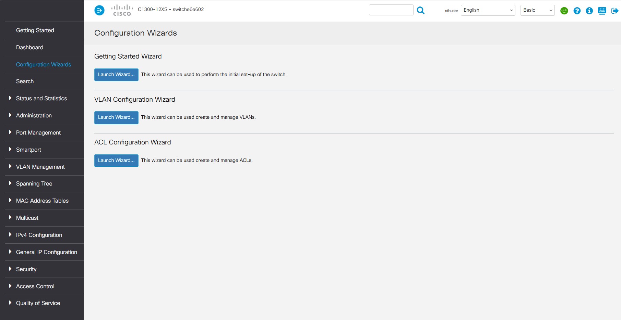Click the About info icon
This screenshot has width=621, height=320.
click(589, 11)
